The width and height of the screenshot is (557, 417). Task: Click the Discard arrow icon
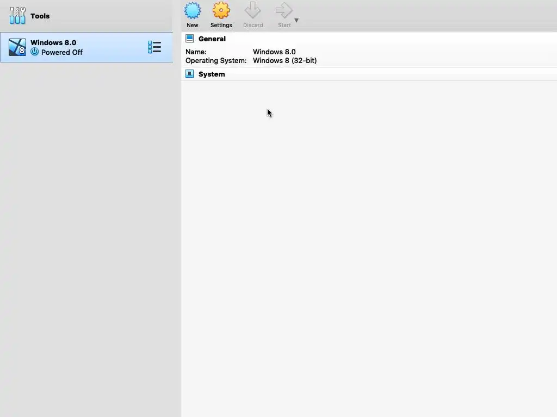pyautogui.click(x=253, y=11)
